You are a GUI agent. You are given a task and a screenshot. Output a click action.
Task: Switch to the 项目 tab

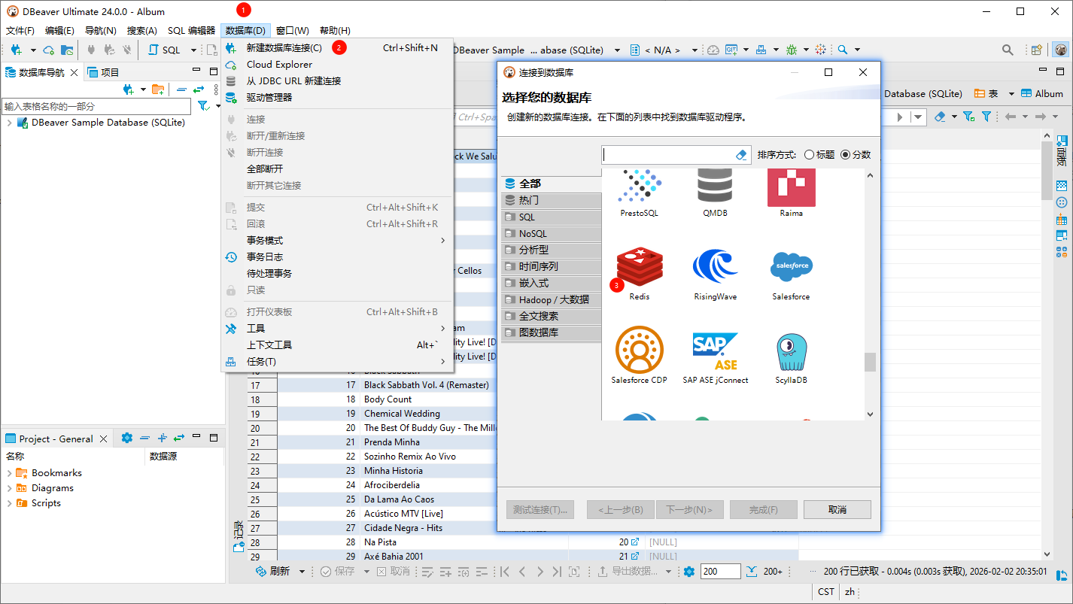tap(104, 72)
